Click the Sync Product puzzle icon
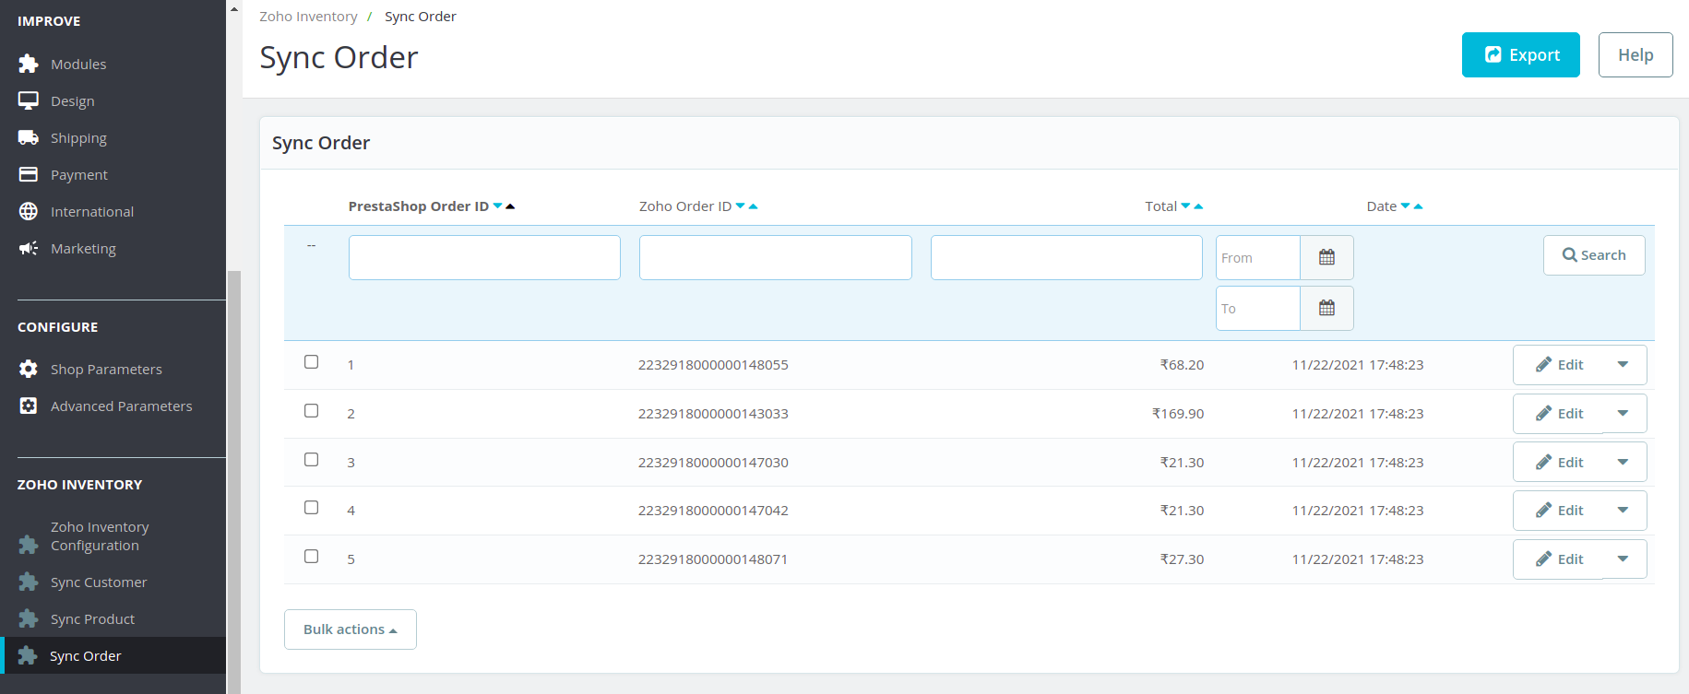The width and height of the screenshot is (1689, 694). [x=29, y=618]
